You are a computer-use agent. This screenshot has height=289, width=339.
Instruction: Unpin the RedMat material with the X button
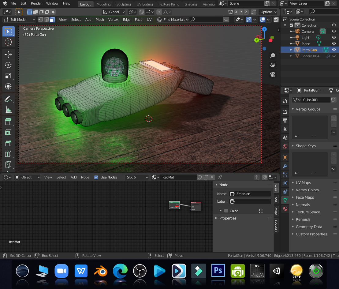(212, 177)
